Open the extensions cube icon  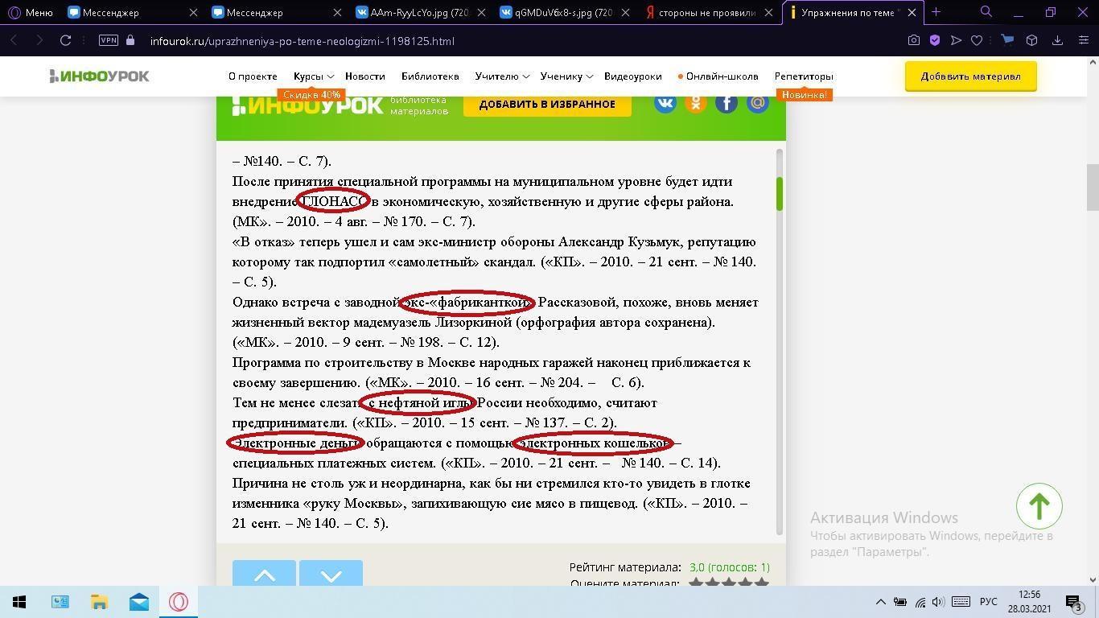(1032, 40)
